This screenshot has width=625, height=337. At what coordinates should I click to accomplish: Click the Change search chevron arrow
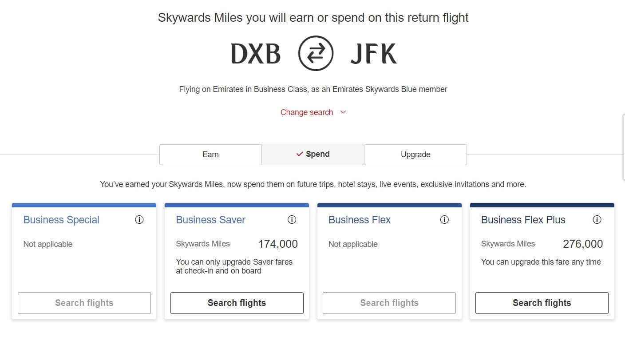pos(342,112)
